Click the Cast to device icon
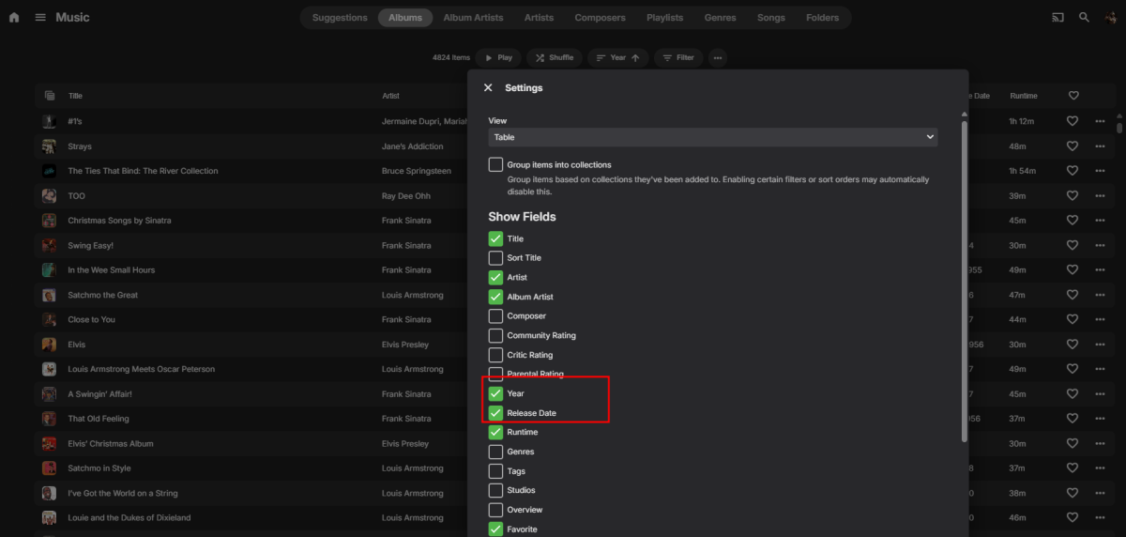The width and height of the screenshot is (1126, 537). [x=1058, y=18]
